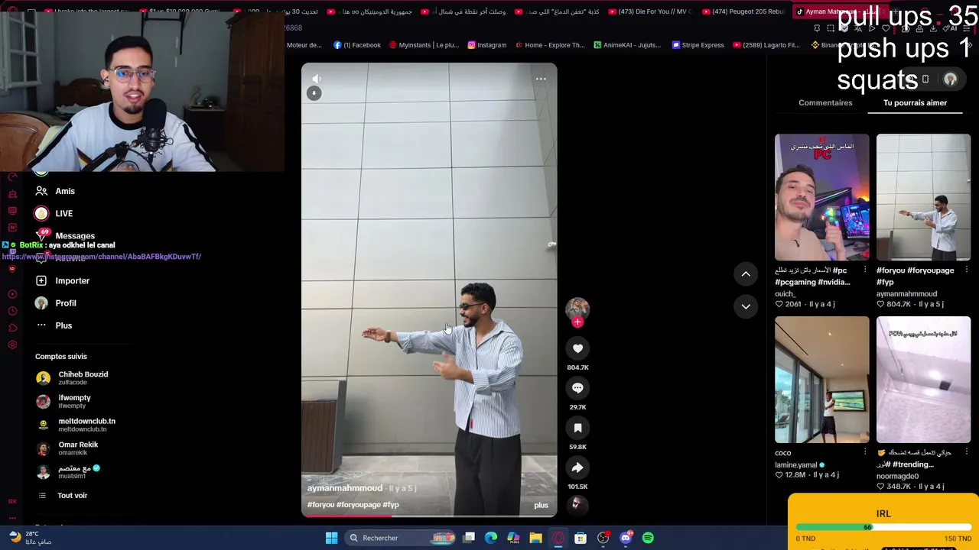Open Discord from the taskbar
The height and width of the screenshot is (550, 979).
(626, 538)
